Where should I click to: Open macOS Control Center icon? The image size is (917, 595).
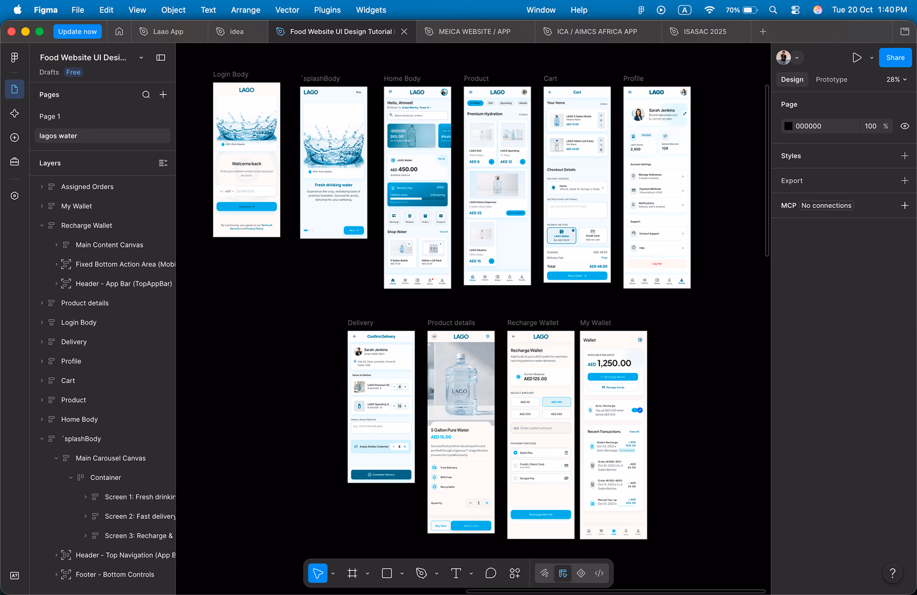coord(795,10)
